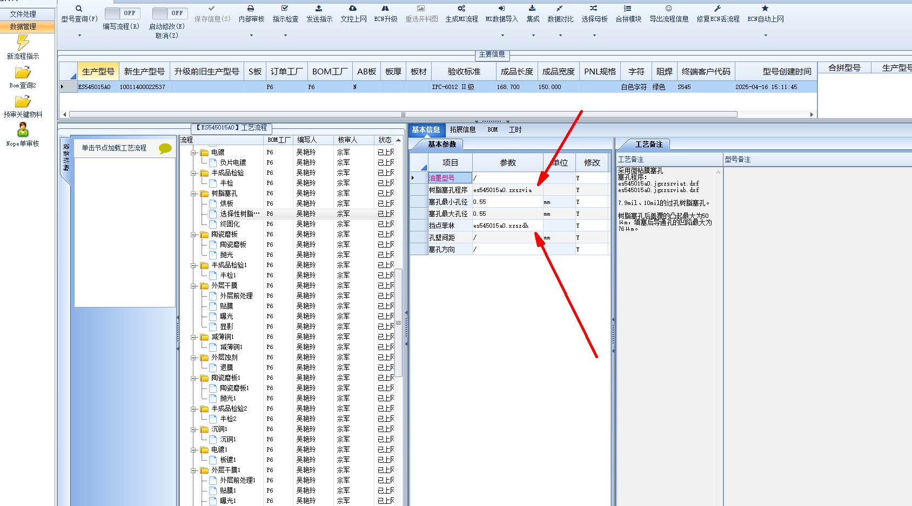The image size is (912, 506).
Task: Open the 预审关键物料 folder icon
Action: pos(23,101)
